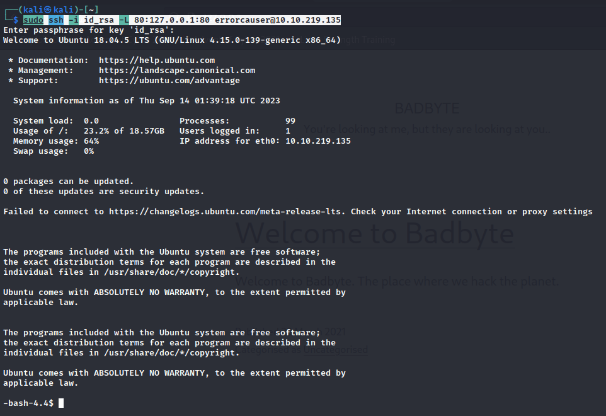The height and width of the screenshot is (416, 606).
Task: Click errorcauser@10.10.219.135 host argument
Action: tap(278, 20)
